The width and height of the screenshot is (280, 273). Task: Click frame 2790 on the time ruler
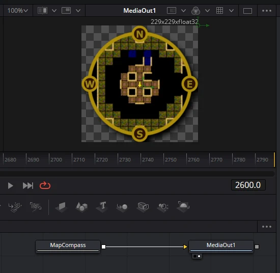point(262,159)
